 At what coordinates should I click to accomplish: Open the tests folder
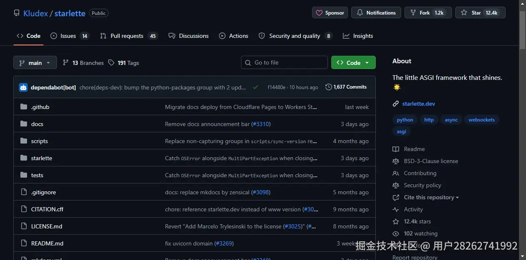point(37,175)
